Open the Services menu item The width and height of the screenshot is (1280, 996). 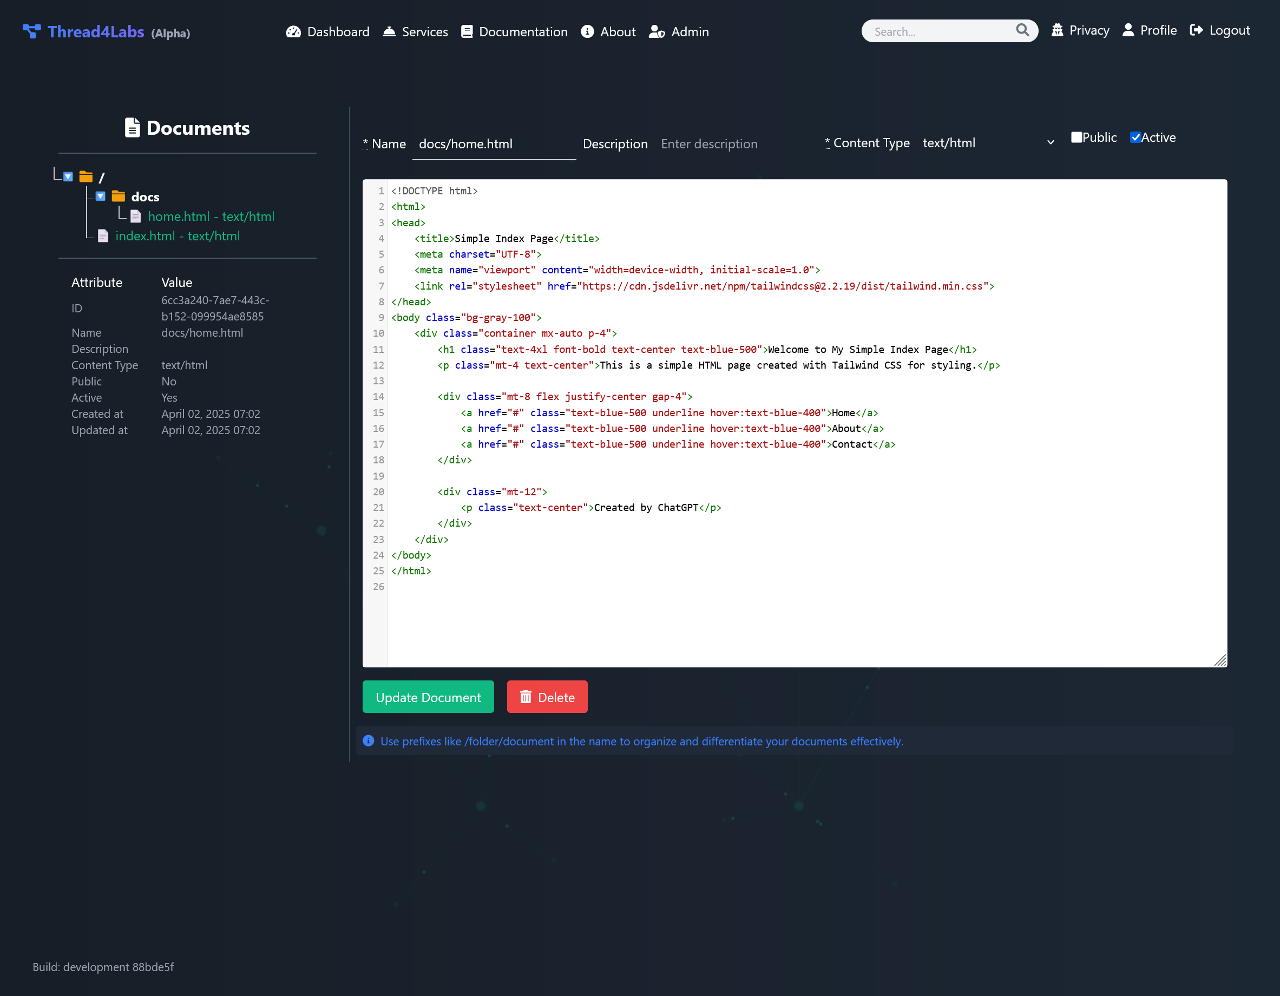416,31
